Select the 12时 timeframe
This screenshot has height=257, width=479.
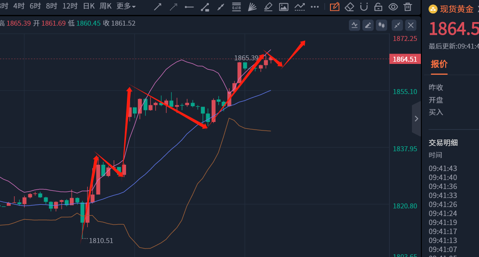(x=70, y=6)
